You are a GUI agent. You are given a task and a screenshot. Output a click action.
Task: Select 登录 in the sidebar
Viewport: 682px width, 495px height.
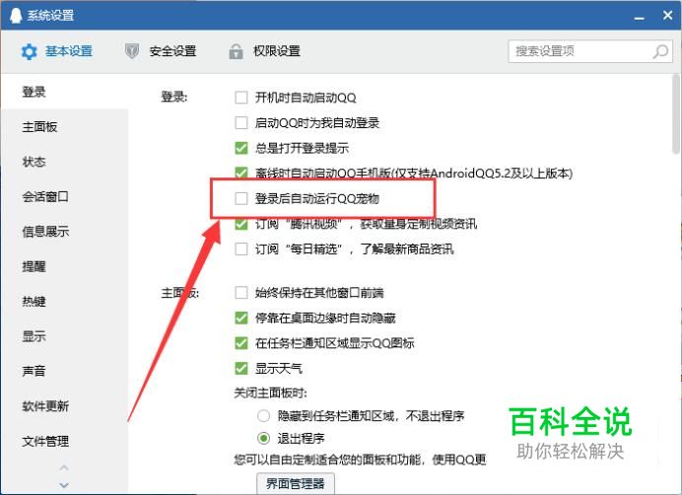pos(64,92)
